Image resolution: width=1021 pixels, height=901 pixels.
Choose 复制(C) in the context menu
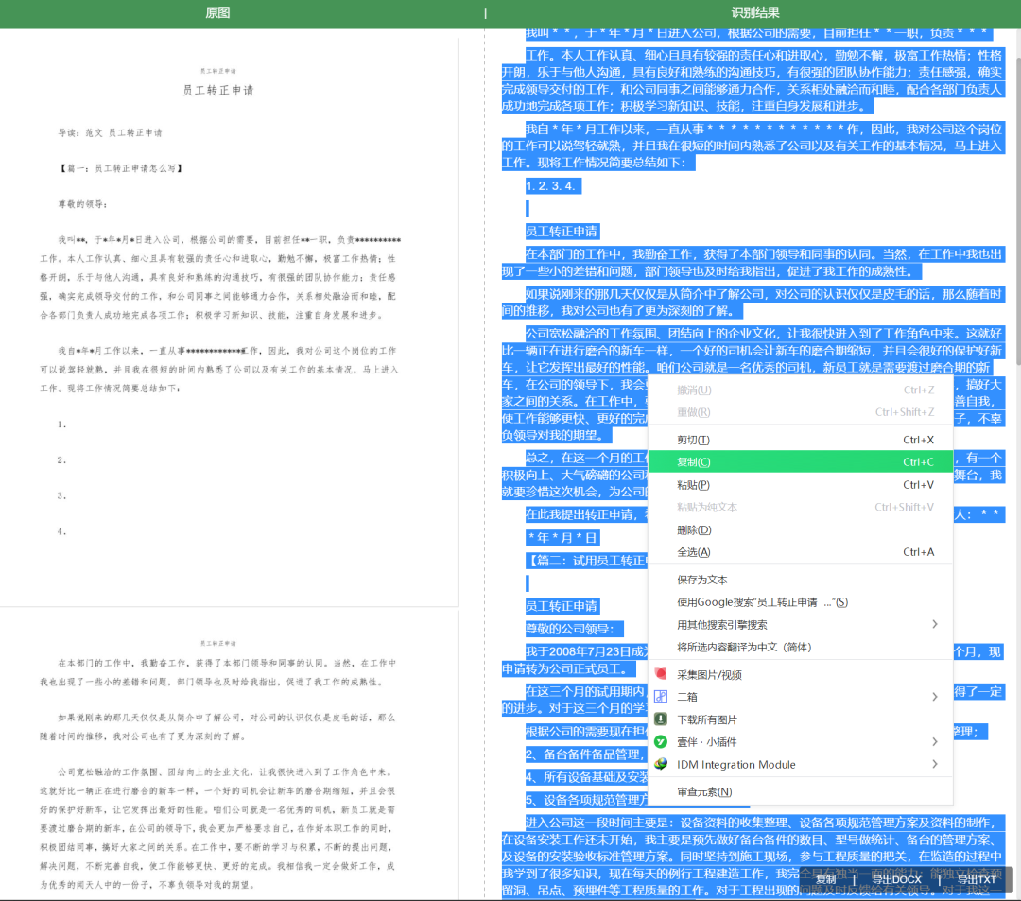(801, 461)
